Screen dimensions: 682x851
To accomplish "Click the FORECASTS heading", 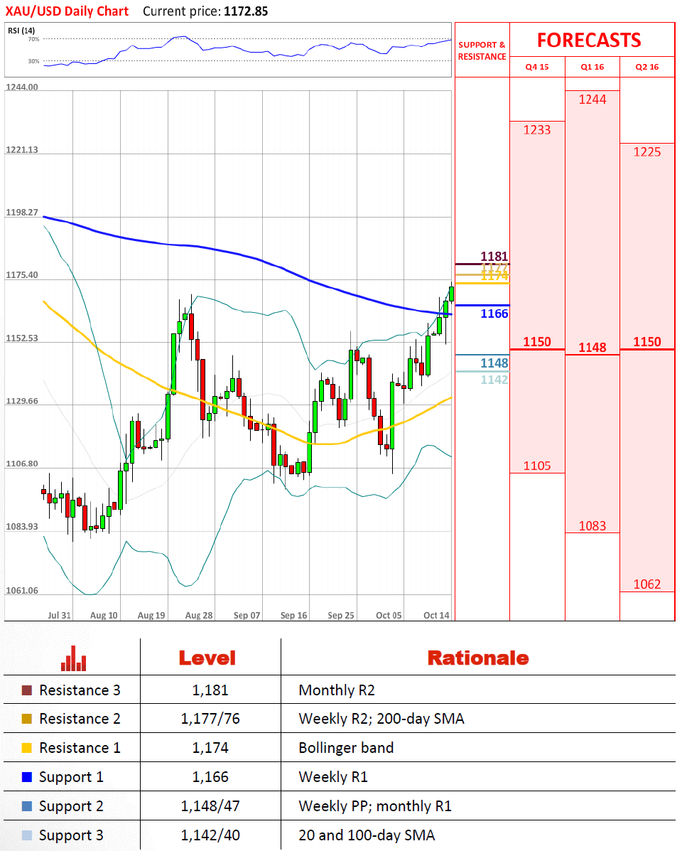I will click(x=590, y=40).
